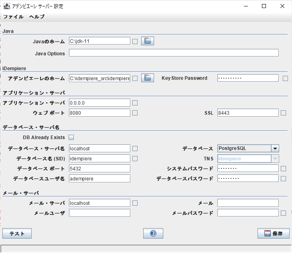Image resolution: width=292 pixels, height=253 pixels.
Task: Close the アデンピエーレ サーバー 設定 window
Action: pyautogui.click(x=282, y=6)
